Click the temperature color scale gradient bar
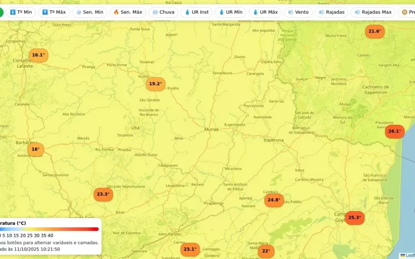 [x=49, y=229]
